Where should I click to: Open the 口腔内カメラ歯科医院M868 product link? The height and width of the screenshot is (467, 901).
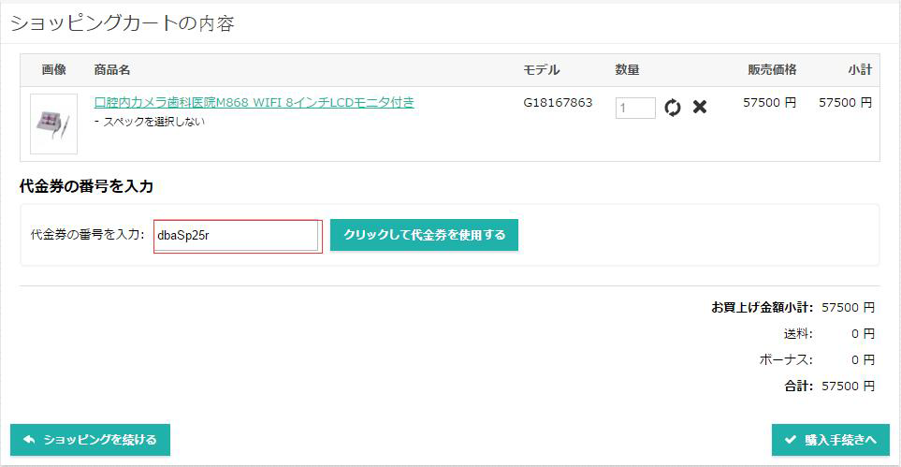254,102
